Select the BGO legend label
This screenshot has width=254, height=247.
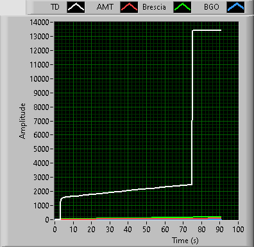click(212, 7)
